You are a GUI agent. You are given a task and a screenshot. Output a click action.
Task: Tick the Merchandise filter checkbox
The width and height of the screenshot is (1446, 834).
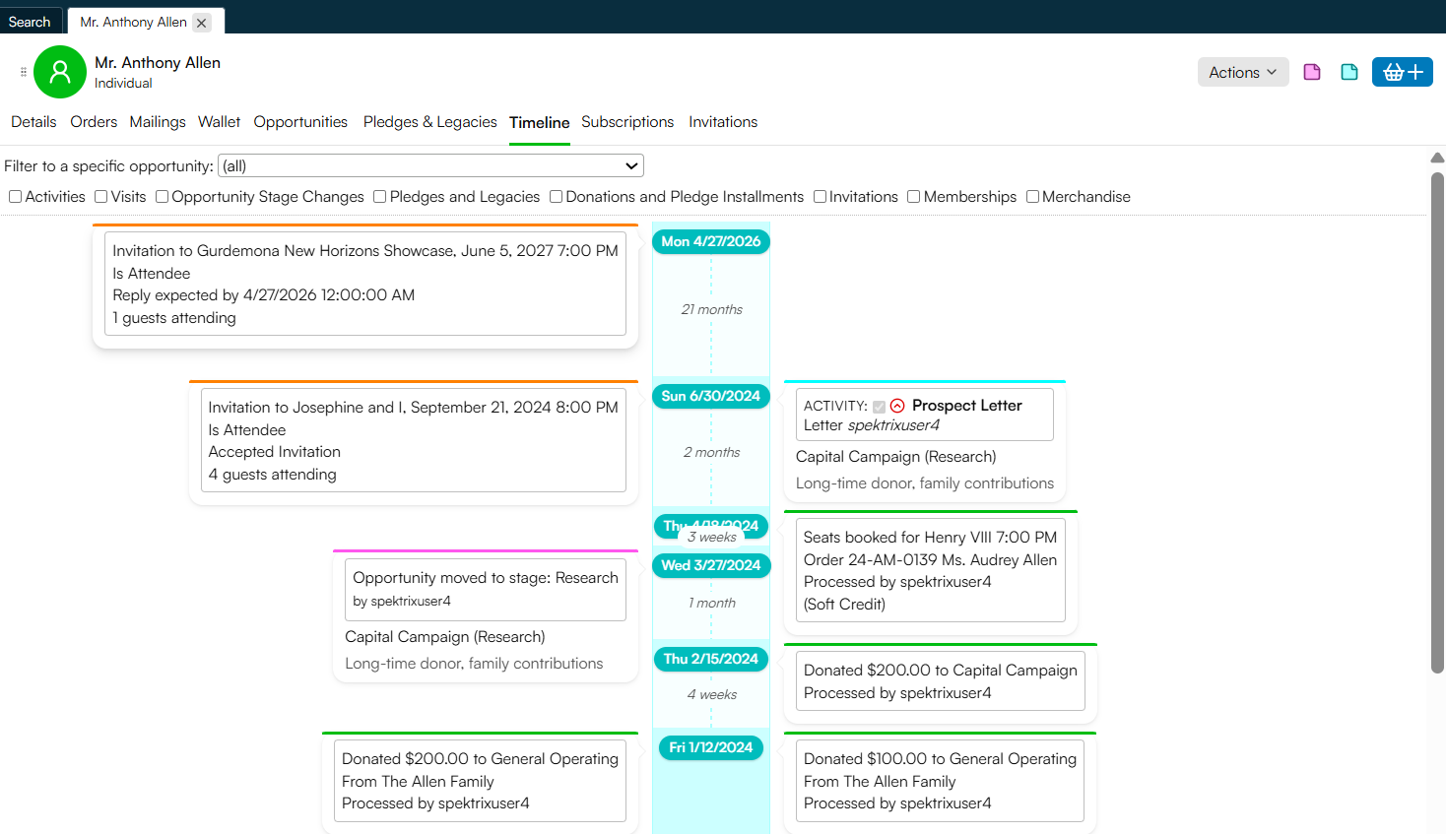tap(1032, 197)
